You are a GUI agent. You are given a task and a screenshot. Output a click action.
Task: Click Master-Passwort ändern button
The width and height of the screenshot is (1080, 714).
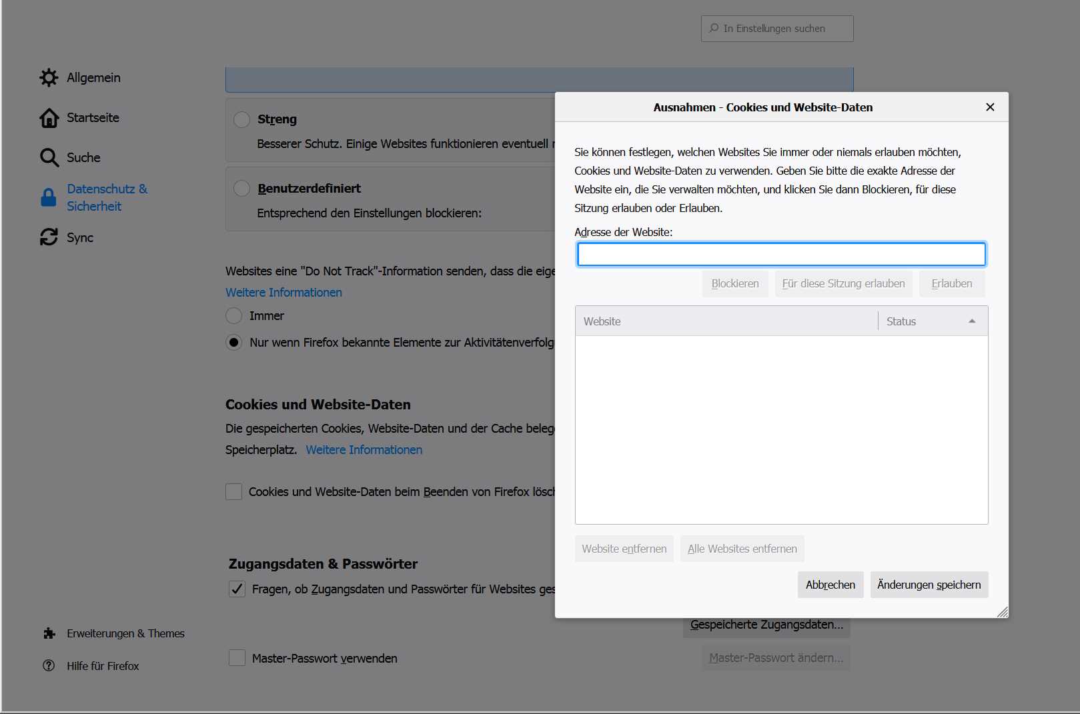click(x=776, y=657)
